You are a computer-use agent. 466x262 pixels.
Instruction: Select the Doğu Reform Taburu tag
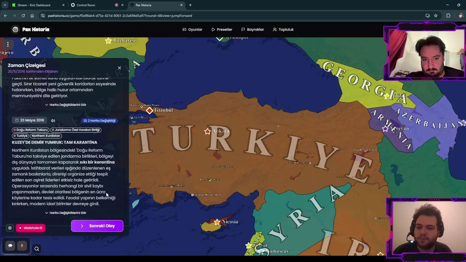[31, 130]
